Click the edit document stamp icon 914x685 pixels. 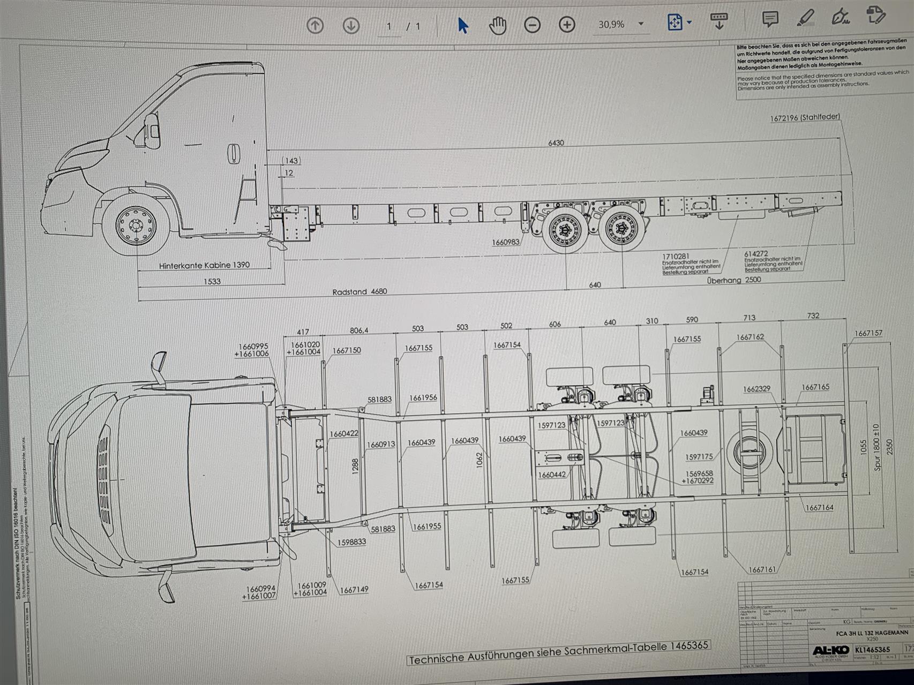[875, 14]
